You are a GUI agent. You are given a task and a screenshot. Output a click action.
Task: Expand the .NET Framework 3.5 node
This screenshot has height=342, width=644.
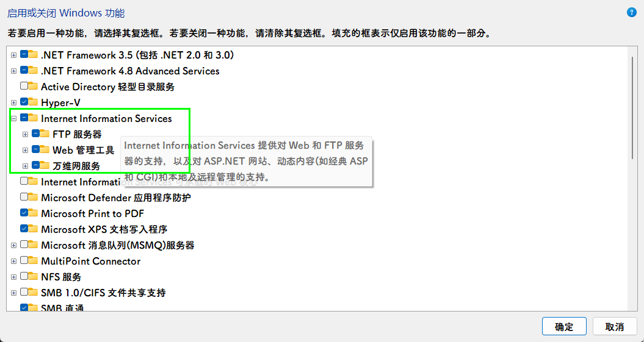coord(13,55)
